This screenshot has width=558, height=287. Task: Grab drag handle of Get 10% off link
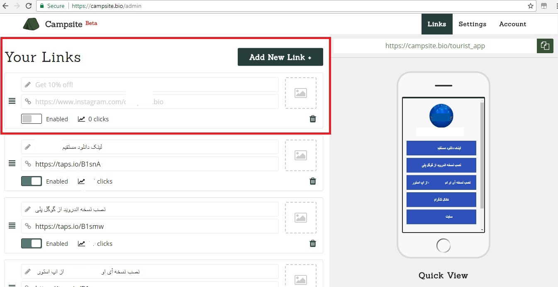pos(12,101)
